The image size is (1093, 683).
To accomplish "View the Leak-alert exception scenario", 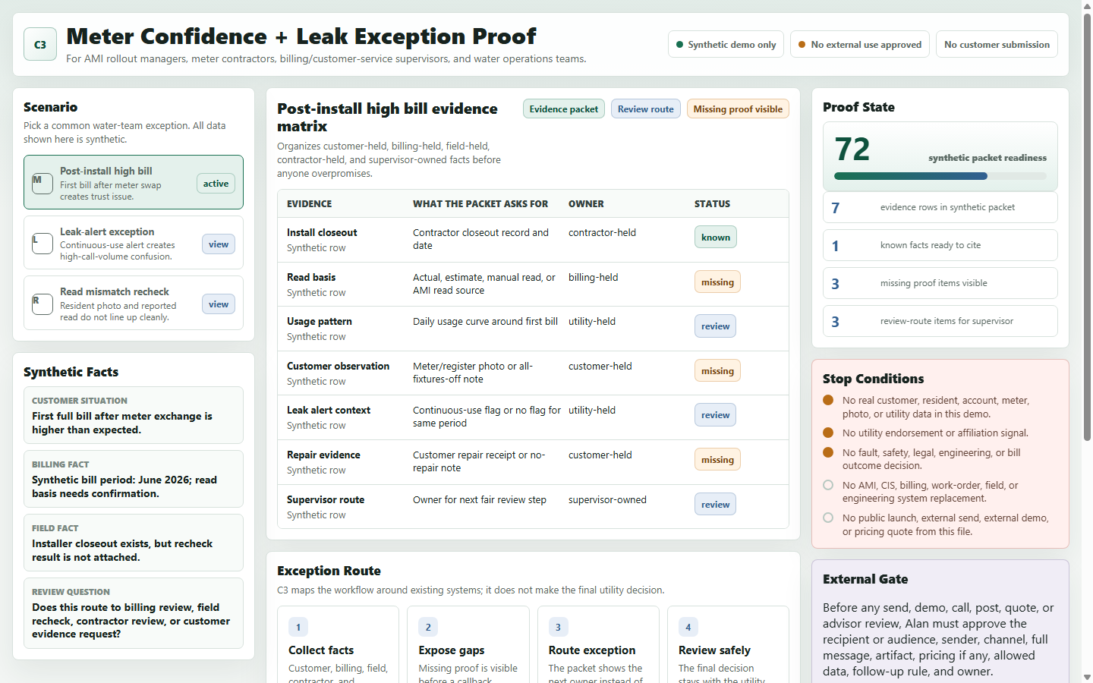I will [x=219, y=244].
